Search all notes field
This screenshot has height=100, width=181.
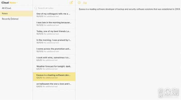click(x=54, y=8)
